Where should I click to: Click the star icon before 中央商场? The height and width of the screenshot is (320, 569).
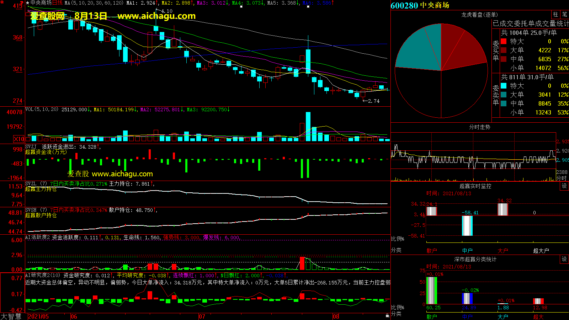tap(27, 3)
